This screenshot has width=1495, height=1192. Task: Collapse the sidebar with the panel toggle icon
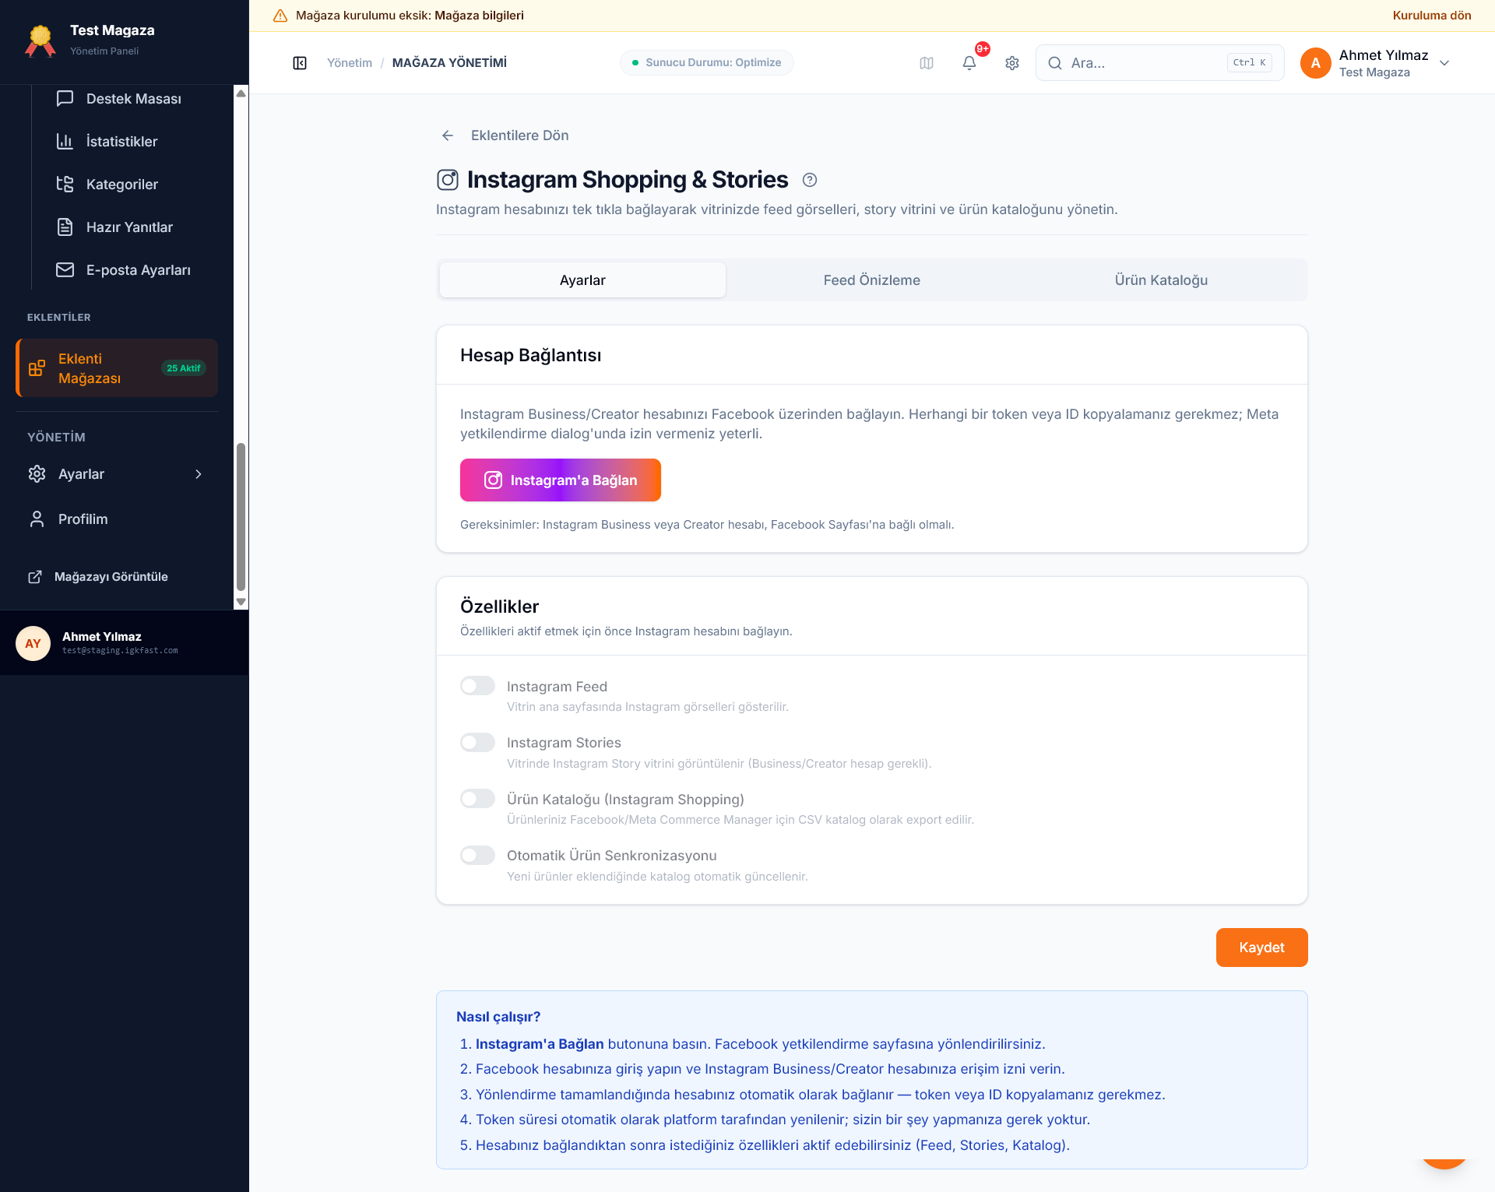(300, 63)
